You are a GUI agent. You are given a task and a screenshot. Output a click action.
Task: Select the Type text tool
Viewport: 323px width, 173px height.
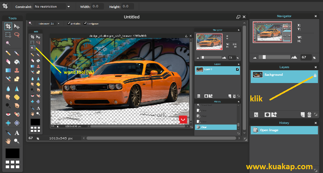point(17,133)
